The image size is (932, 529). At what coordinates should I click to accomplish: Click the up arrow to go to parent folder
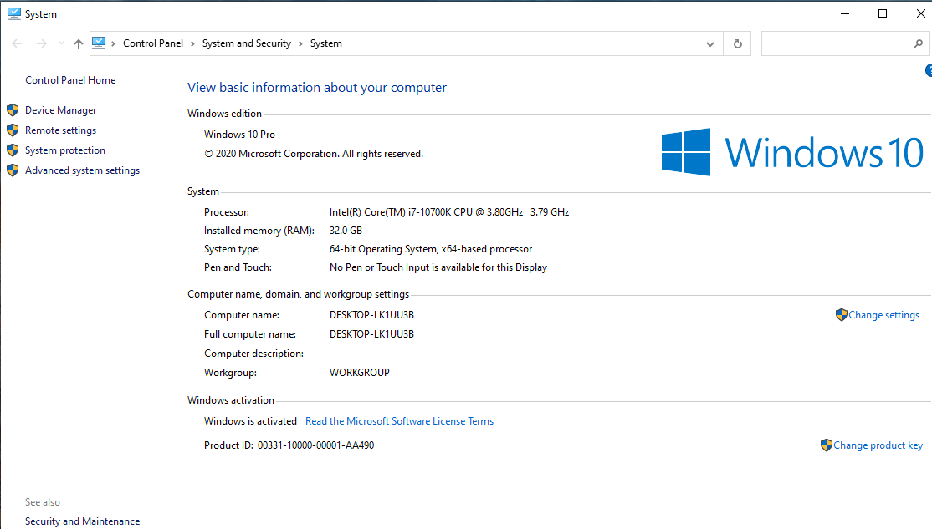79,44
